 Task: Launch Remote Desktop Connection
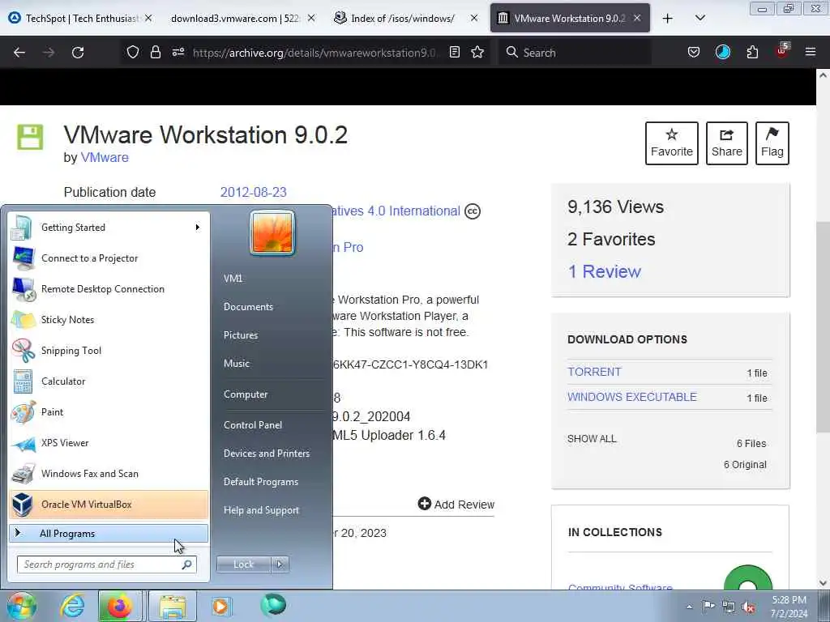point(109,289)
